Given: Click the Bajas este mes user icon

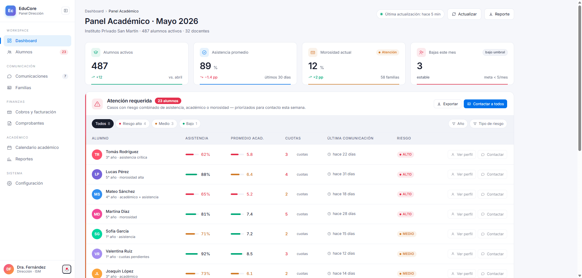Looking at the screenshot, I should tap(421, 52).
